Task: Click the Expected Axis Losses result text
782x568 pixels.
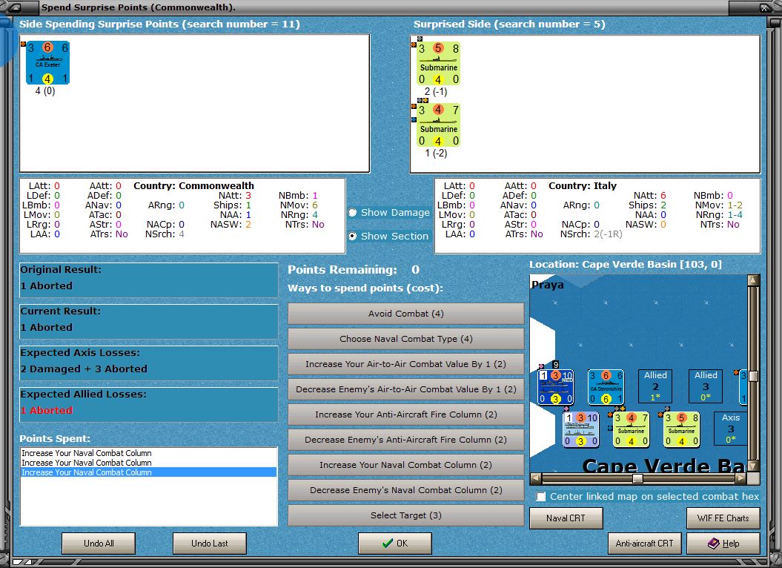Action: point(84,369)
